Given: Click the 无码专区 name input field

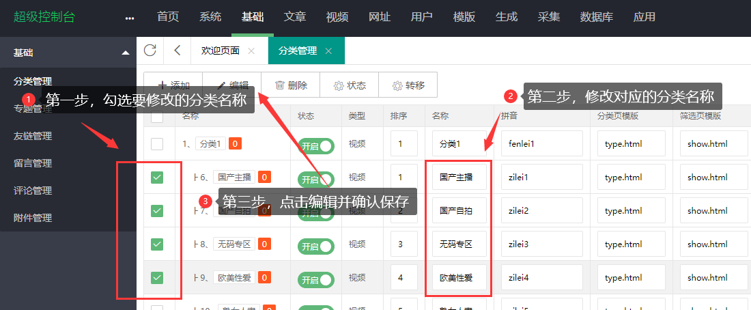Looking at the screenshot, I should 459,244.
